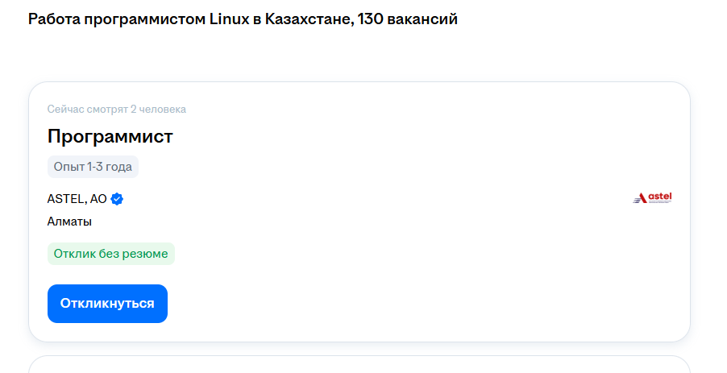
Task: Click the Опыт 1-3 года tag
Action: (93, 167)
